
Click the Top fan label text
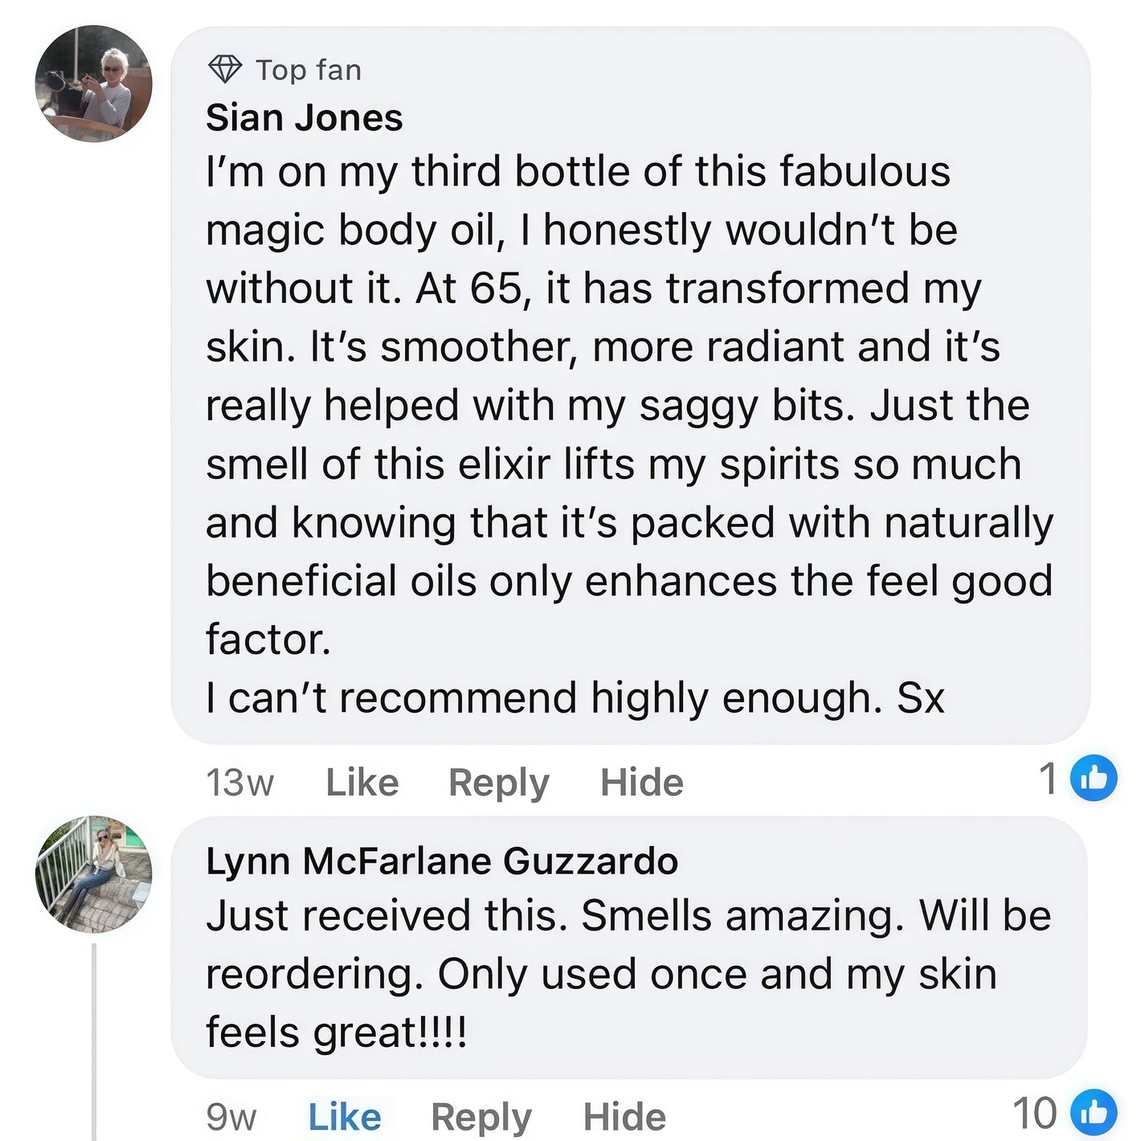pos(309,70)
